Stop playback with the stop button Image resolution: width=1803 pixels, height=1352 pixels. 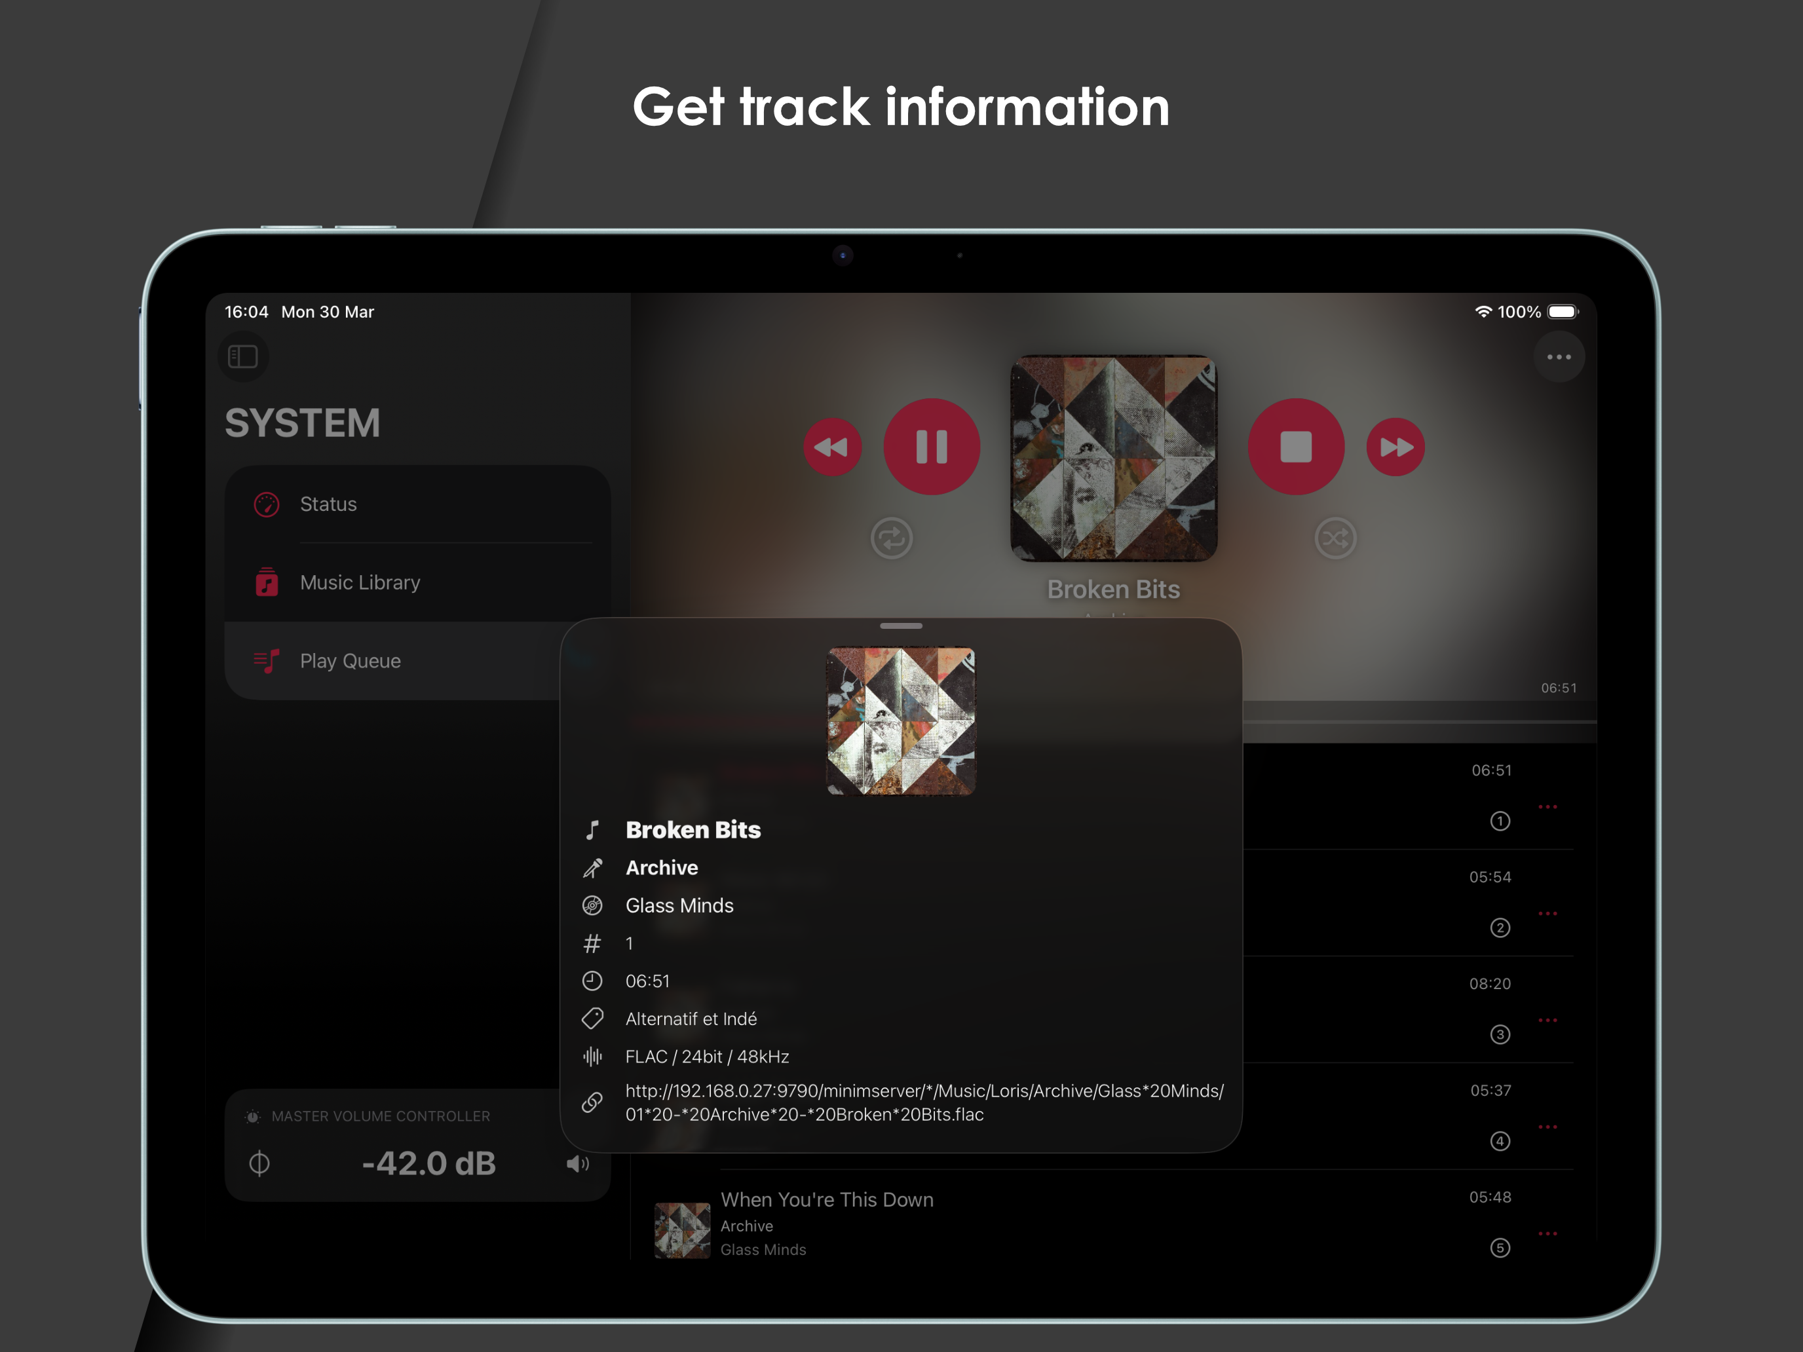1295,447
